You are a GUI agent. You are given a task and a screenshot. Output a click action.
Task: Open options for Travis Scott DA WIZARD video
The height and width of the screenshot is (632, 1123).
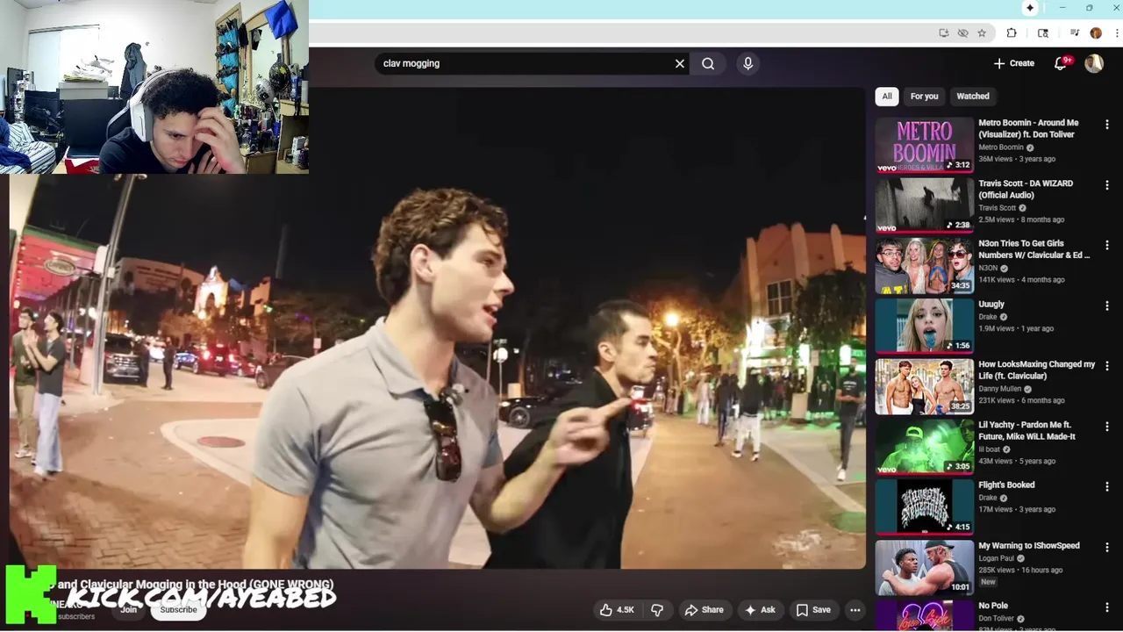[x=1107, y=185]
